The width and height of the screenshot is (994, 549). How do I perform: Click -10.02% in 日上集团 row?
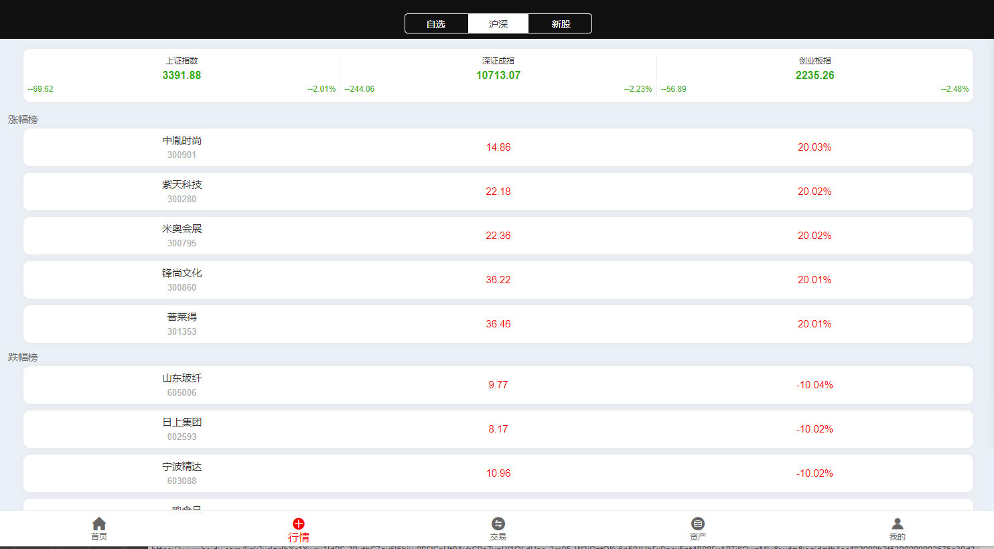pos(814,429)
